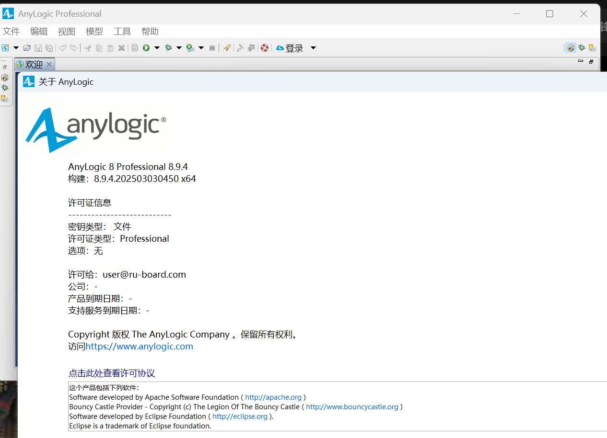Click the Paste clipboard icon
Image resolution: width=607 pixels, height=438 pixels.
click(110, 48)
